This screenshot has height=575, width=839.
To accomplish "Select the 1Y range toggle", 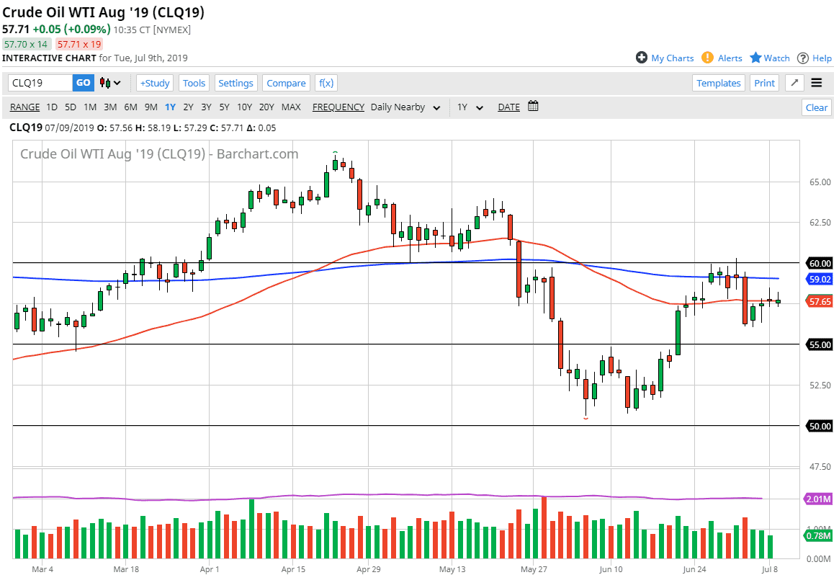I will 170,107.
